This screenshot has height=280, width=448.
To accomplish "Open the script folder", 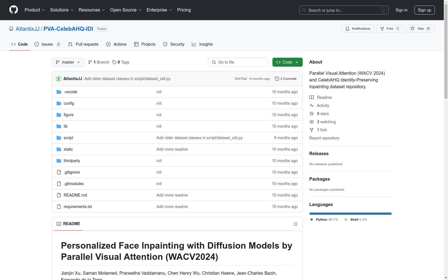I will [68, 138].
